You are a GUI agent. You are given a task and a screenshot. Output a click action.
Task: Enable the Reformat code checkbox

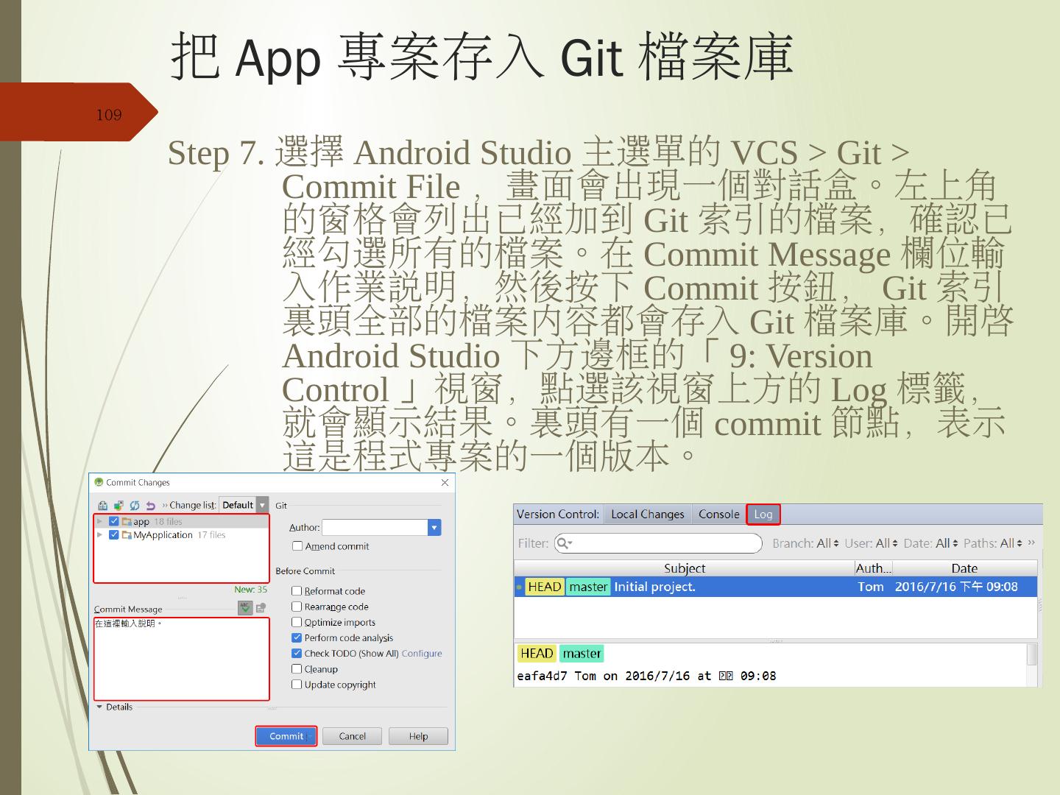[x=297, y=591]
